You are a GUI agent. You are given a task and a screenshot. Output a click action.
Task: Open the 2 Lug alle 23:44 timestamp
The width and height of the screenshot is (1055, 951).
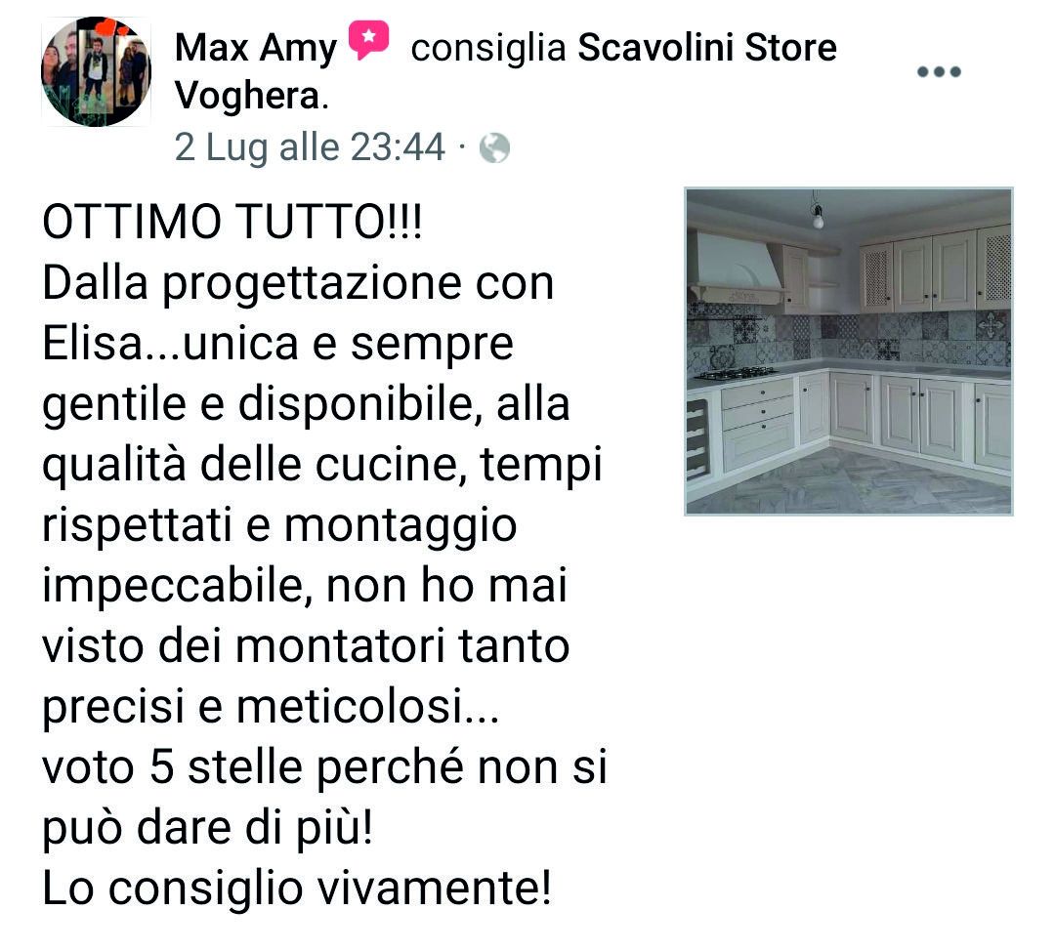tap(311, 147)
